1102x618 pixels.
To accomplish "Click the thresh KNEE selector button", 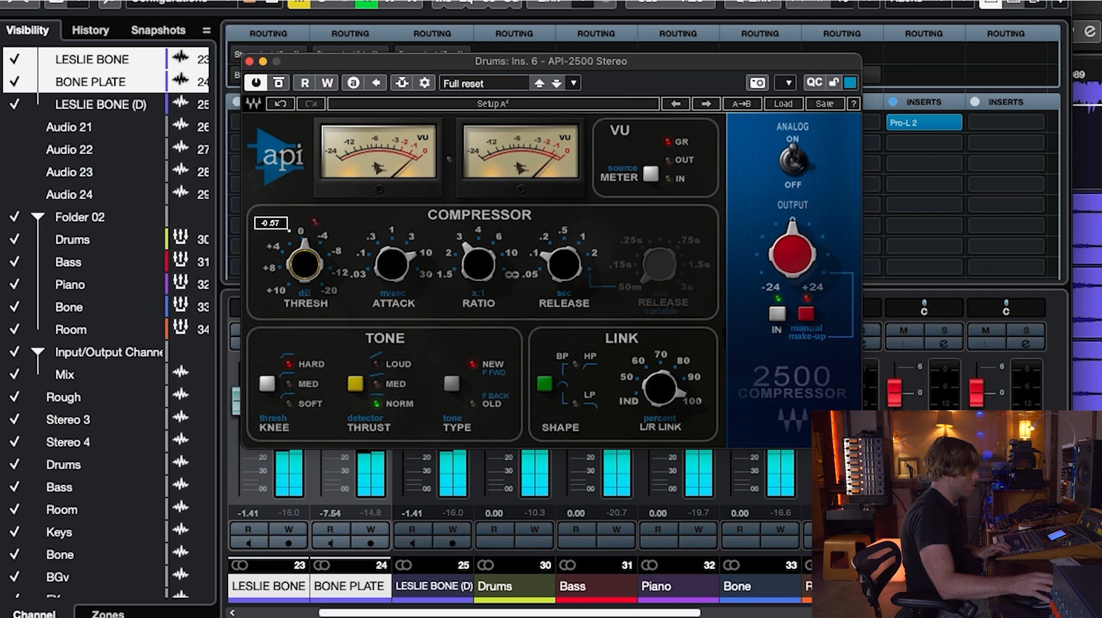I will pos(267,383).
